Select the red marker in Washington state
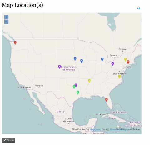Image resolution: width=150 pixels, height=145 pixels. tap(15, 43)
